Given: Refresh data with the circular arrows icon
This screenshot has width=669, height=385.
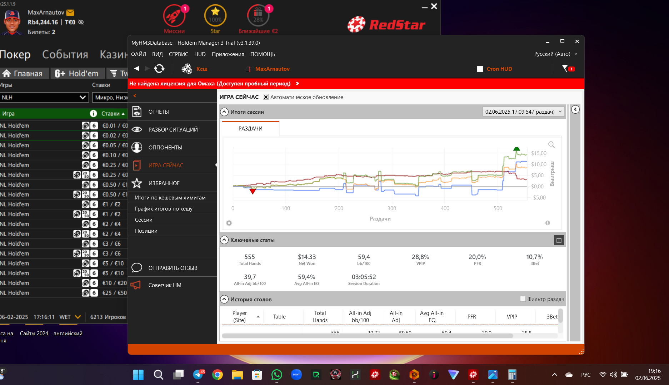Looking at the screenshot, I should pos(159,69).
